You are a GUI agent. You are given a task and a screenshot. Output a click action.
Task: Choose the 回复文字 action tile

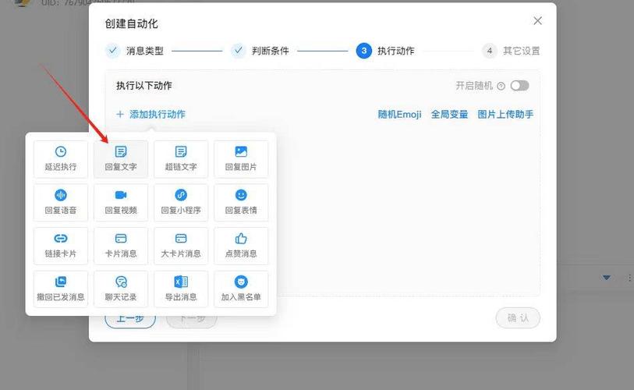[121, 159]
